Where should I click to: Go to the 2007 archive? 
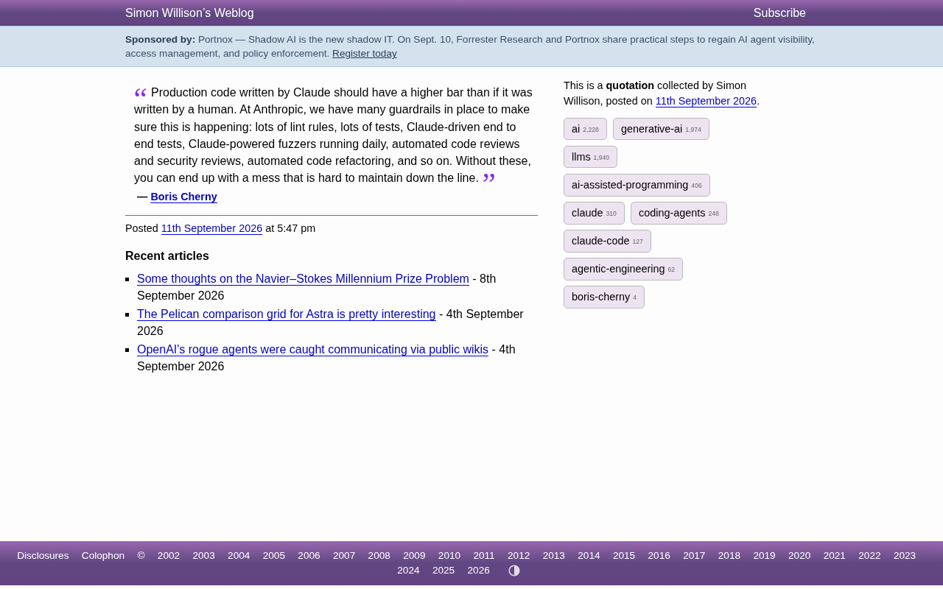[x=344, y=556]
